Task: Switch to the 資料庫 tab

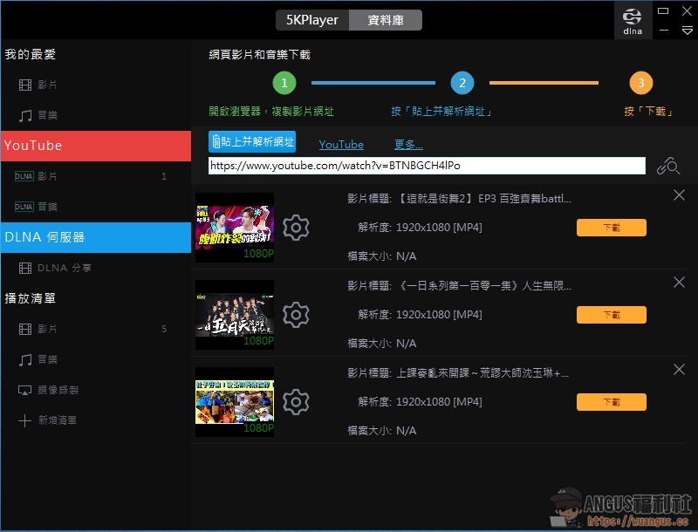Action: (386, 20)
